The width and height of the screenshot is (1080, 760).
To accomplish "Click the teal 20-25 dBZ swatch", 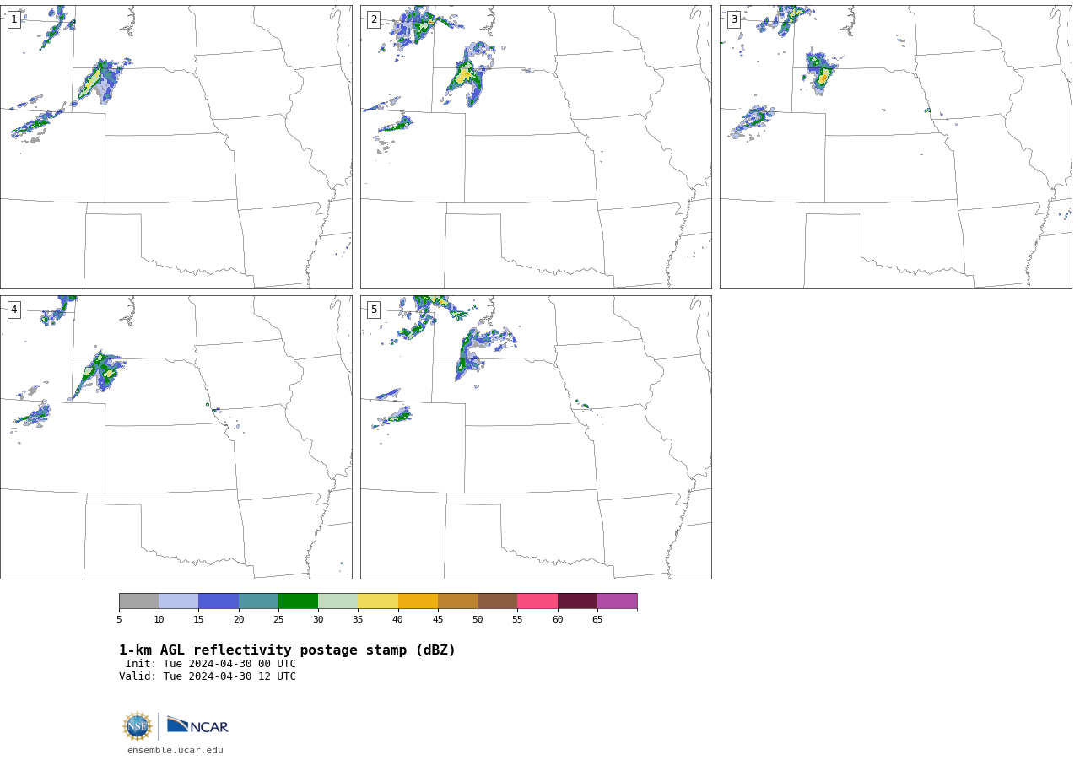I will pos(258,601).
